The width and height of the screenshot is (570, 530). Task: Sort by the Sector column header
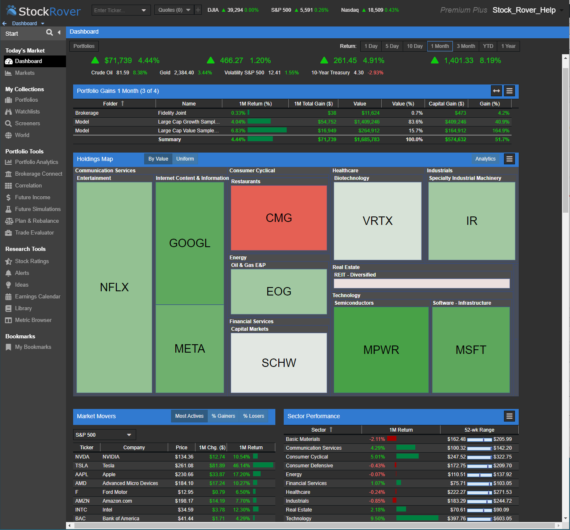(322, 430)
